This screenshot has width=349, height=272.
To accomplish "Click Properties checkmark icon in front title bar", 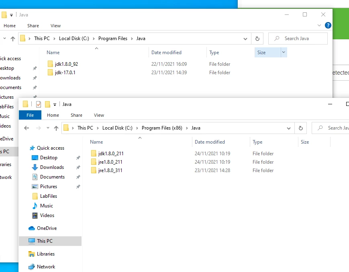I will click(x=39, y=104).
